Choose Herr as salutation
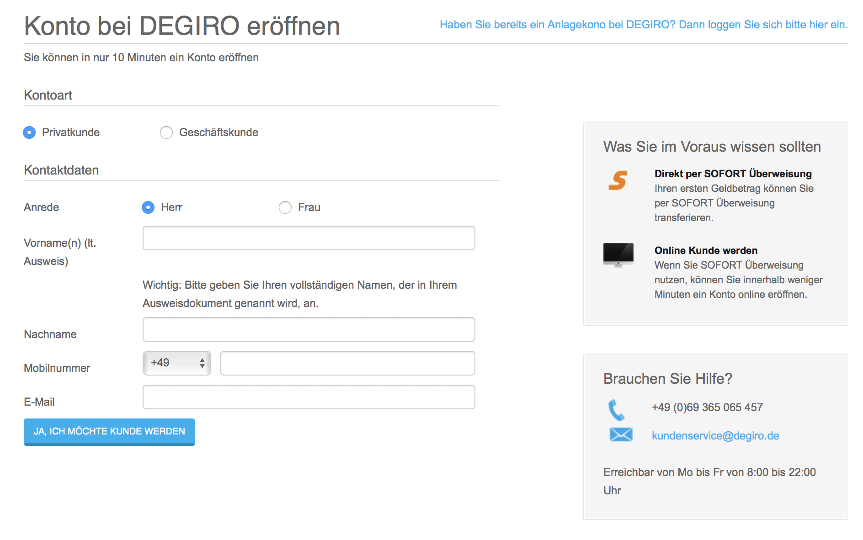 pyautogui.click(x=148, y=207)
